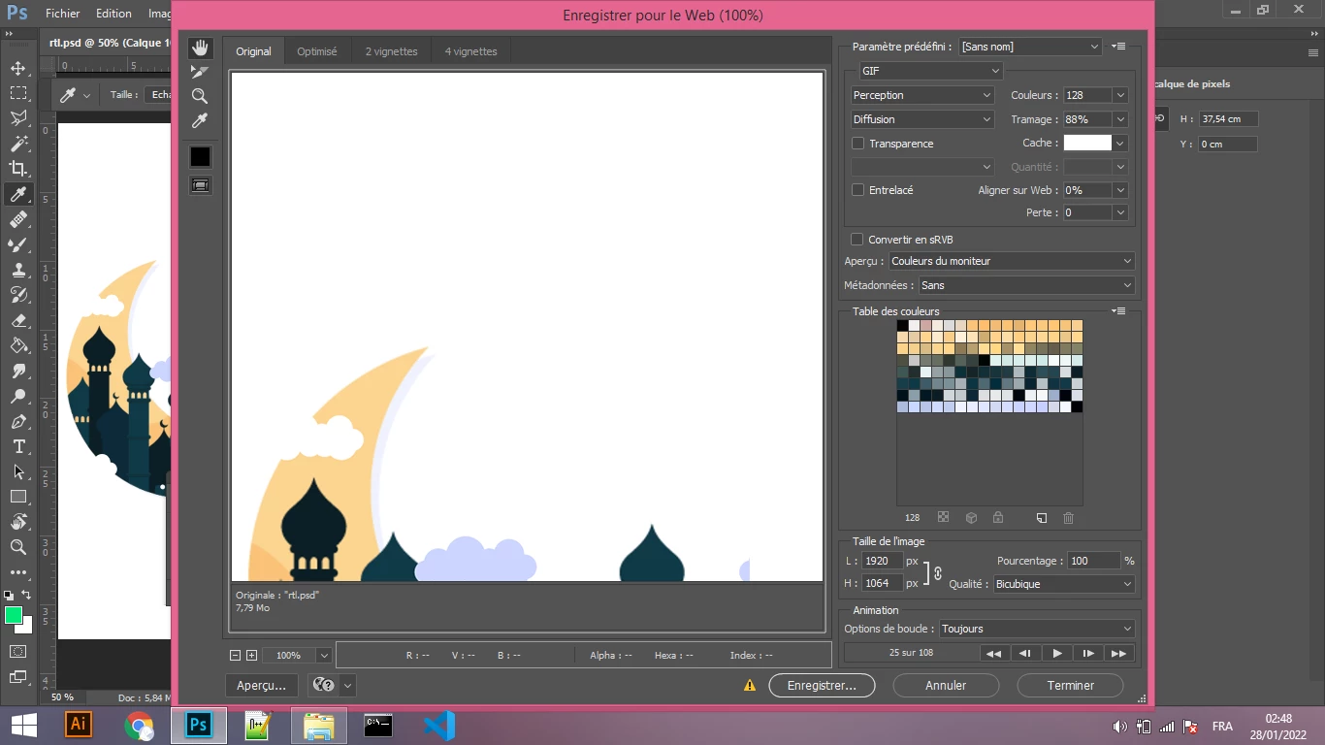Toggle the width-height constrain link icon
The height and width of the screenshot is (745, 1325).
click(938, 572)
